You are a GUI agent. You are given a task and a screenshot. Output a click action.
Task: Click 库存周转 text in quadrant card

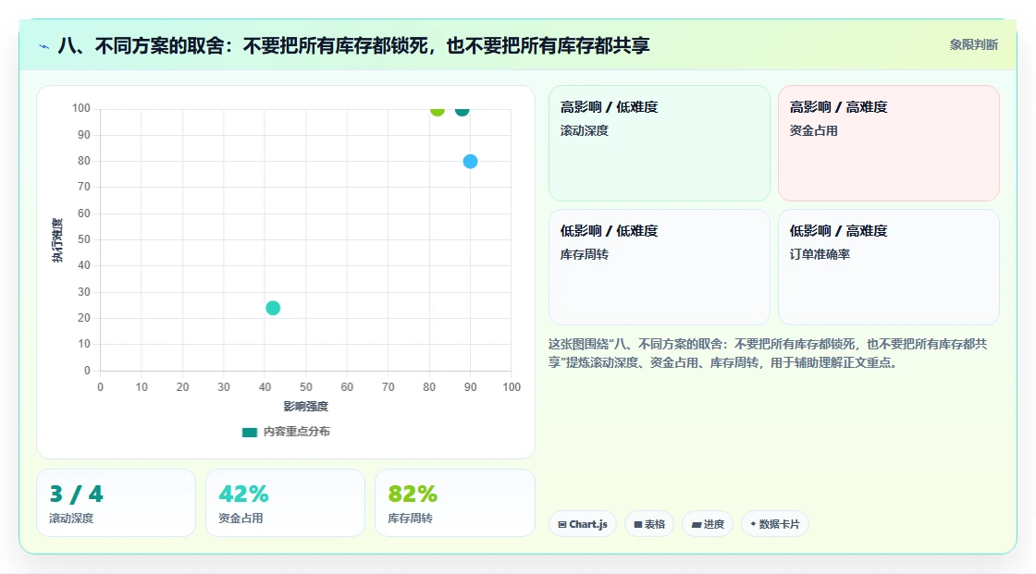click(x=584, y=254)
